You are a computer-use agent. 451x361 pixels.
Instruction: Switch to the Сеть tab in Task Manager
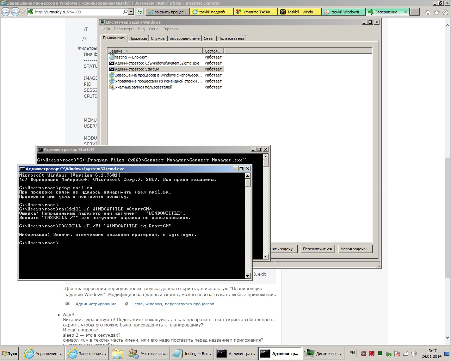(208, 38)
